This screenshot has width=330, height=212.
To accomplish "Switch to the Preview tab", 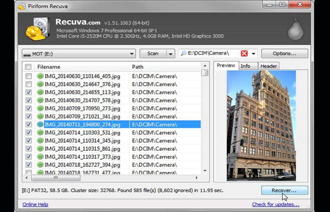I will [226, 65].
